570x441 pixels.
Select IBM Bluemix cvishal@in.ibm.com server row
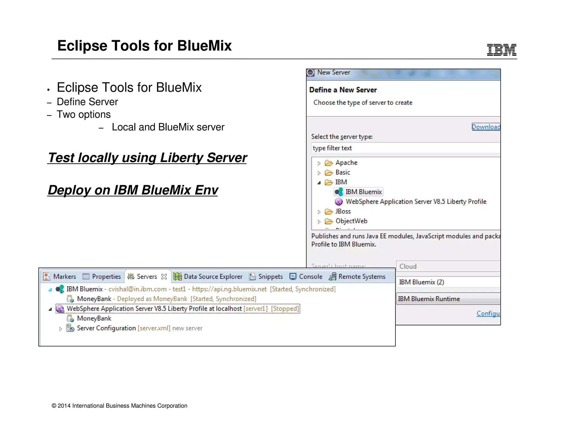pyautogui.click(x=196, y=289)
